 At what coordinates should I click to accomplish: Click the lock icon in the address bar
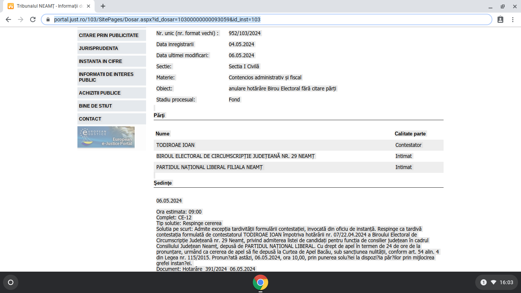coord(48,19)
